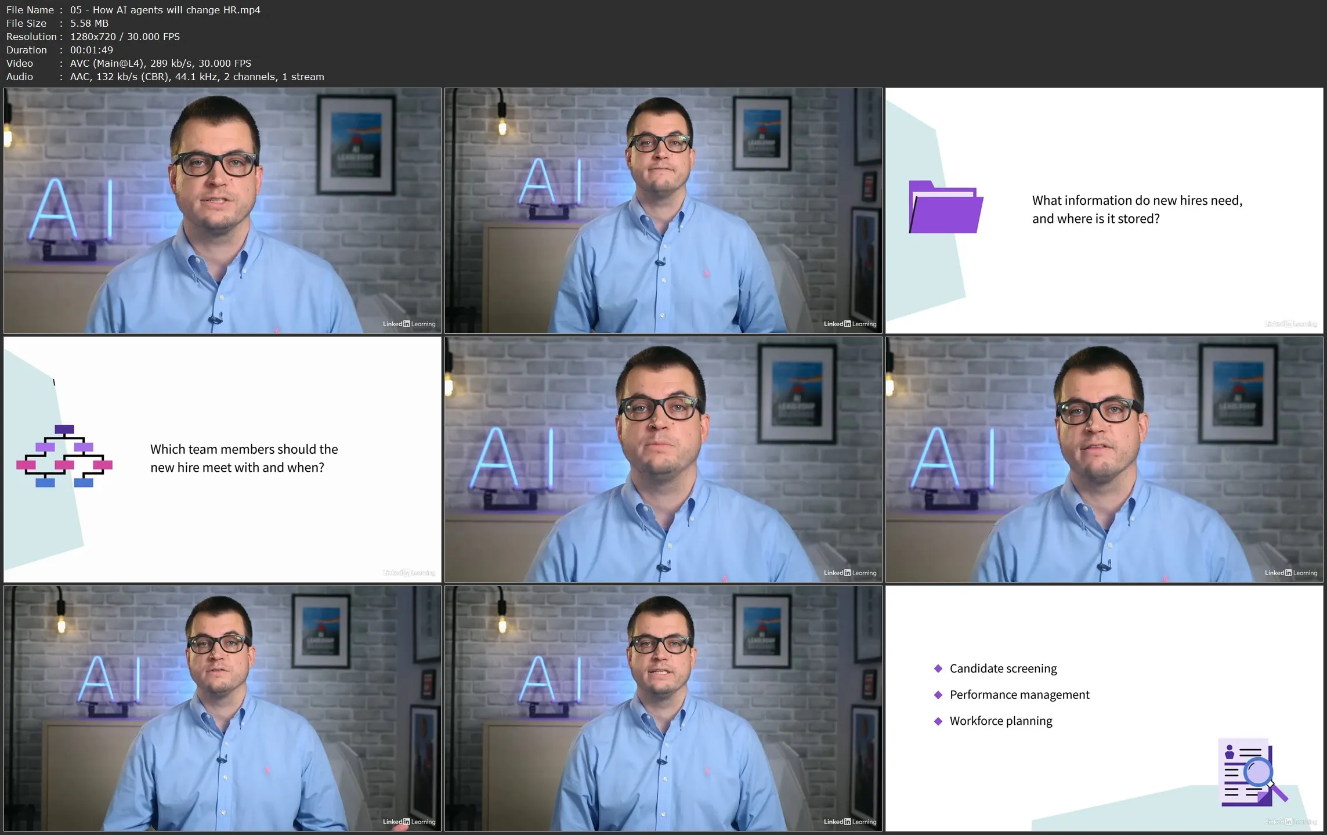Select the bottom-left speaker frame
The image size is (1327, 835).
point(222,708)
